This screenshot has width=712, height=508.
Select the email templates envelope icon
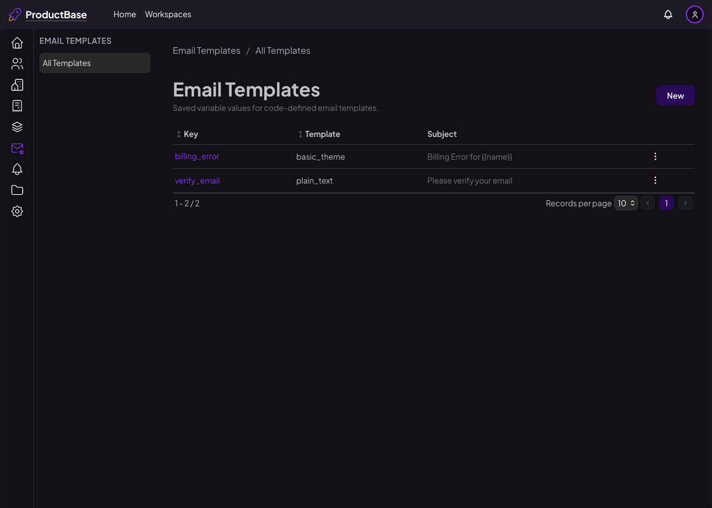(17, 148)
